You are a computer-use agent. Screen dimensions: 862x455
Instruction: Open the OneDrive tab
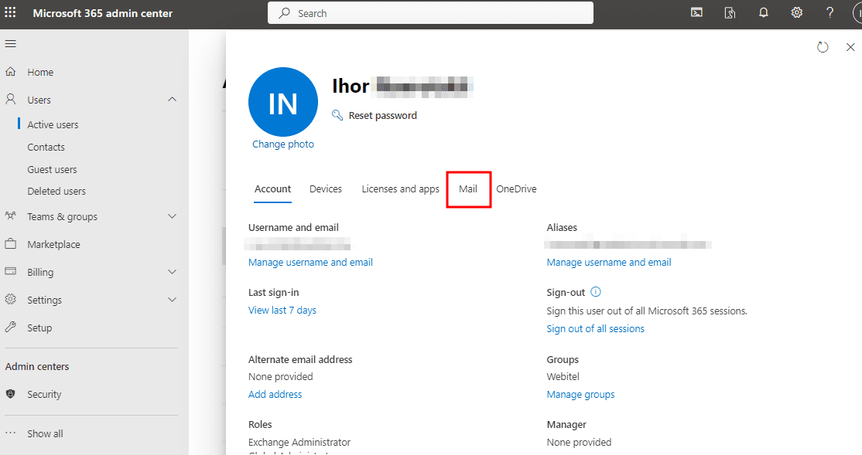[516, 188]
